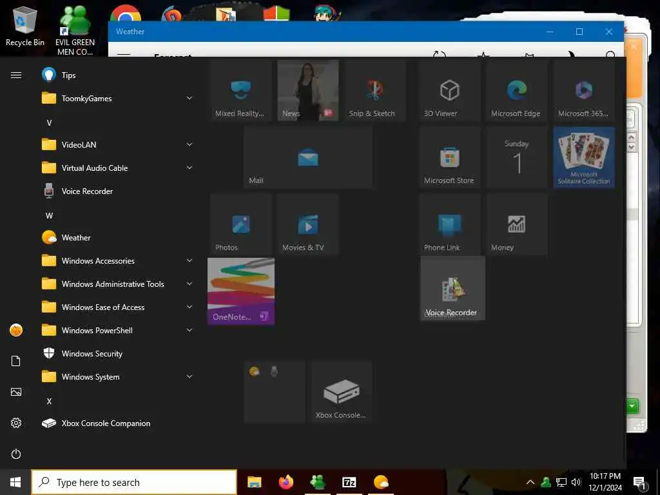
Task: Open the Microsoft Store tile
Action: coord(449,157)
